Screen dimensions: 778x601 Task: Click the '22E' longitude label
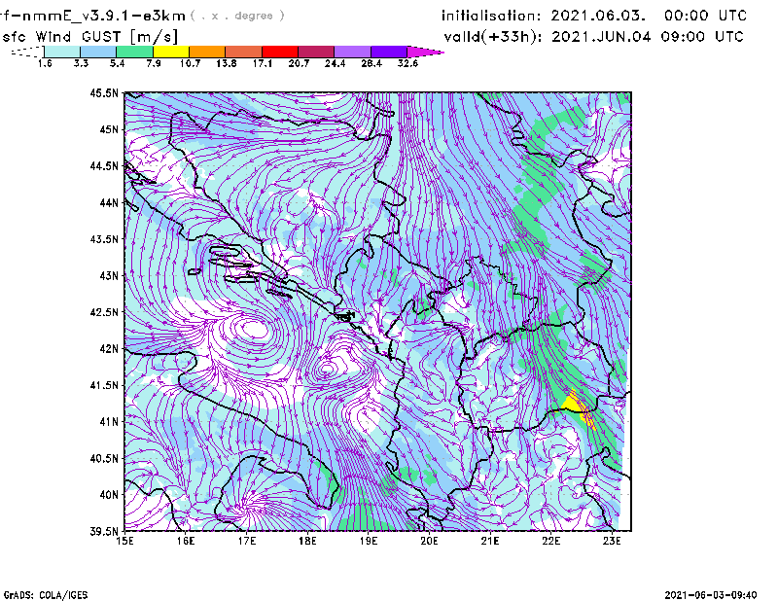(x=550, y=541)
